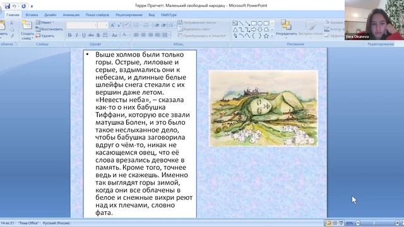Open the font size combo box
Image resolution: width=404 pixels, height=227 pixels.
click(x=103, y=25)
